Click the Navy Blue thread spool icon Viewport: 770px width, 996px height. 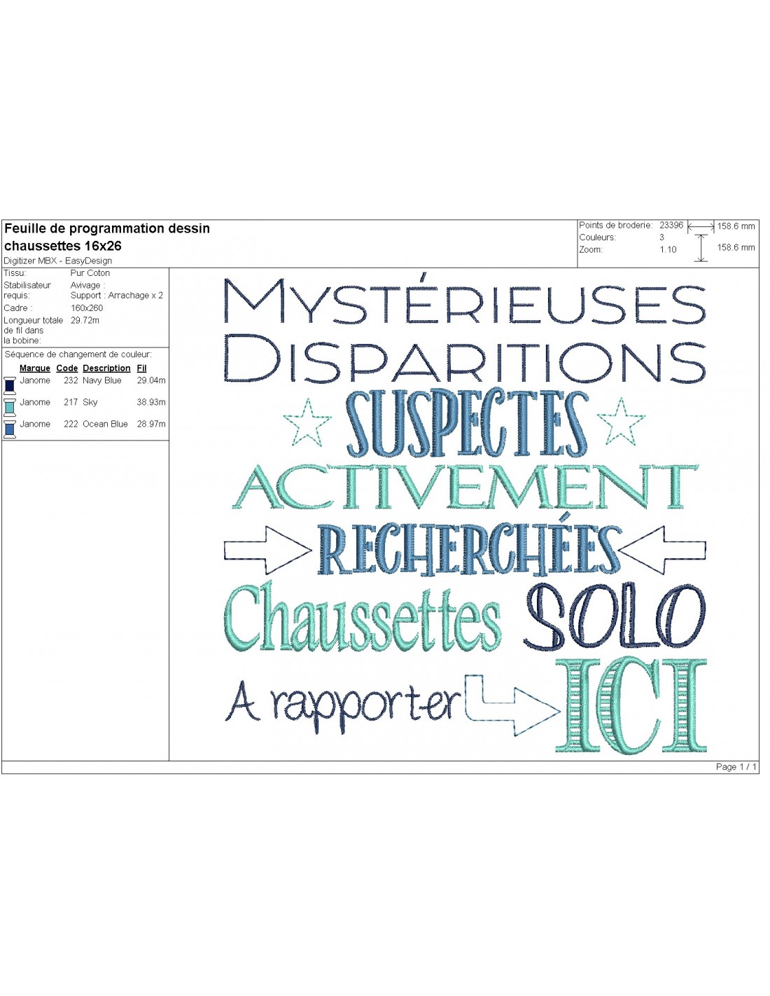click(10, 385)
